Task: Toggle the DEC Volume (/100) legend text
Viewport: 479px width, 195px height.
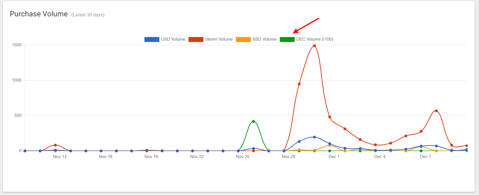Action: [x=315, y=39]
